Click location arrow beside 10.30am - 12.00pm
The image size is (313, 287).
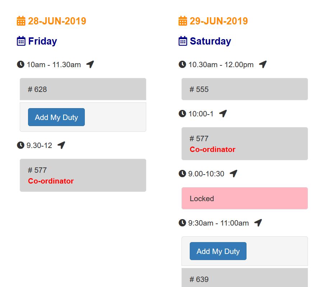263,65
